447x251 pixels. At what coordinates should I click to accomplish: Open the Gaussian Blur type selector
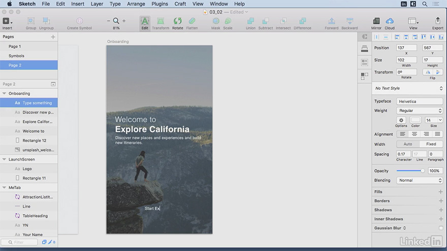click(404, 228)
